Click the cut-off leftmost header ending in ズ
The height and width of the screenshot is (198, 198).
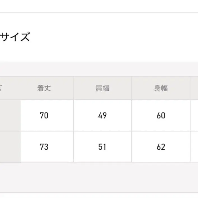[8, 88]
